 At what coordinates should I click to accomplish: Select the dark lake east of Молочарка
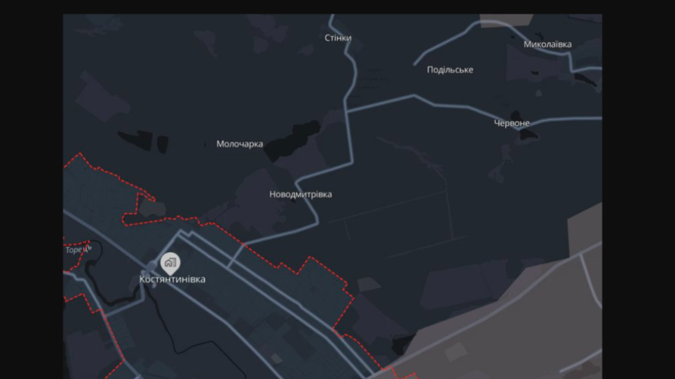tap(292, 141)
